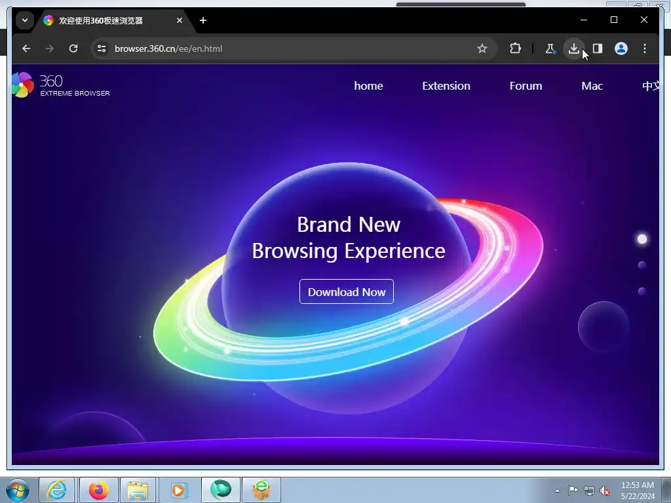
Task: Open the three-dot browser menu
Action: (x=645, y=48)
